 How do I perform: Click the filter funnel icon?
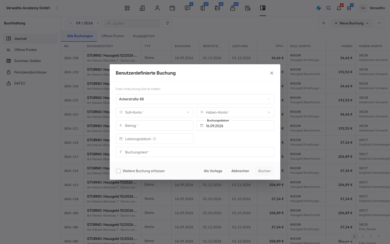pos(167,23)
